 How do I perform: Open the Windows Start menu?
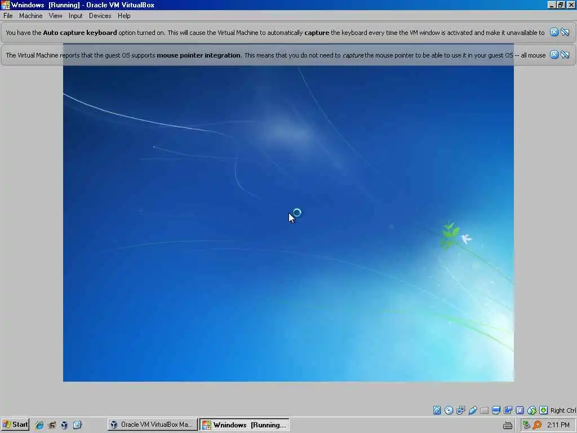pyautogui.click(x=15, y=425)
